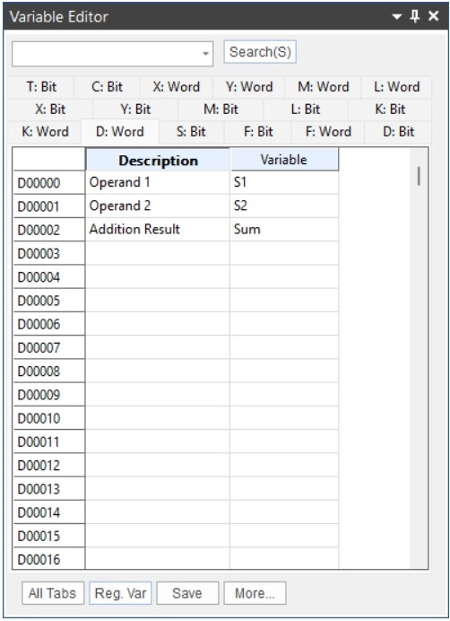Click the 'Sum' variable cell
This screenshot has height=621, width=450.
coord(284,230)
